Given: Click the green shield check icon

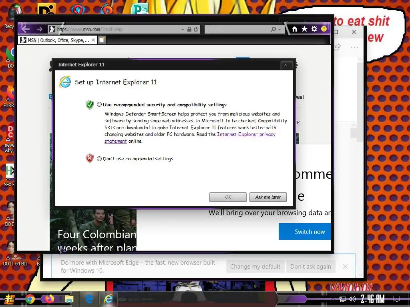Looking at the screenshot, I should pos(89,105).
